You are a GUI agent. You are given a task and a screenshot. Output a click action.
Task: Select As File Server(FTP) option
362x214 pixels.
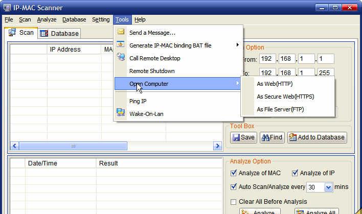(288, 109)
